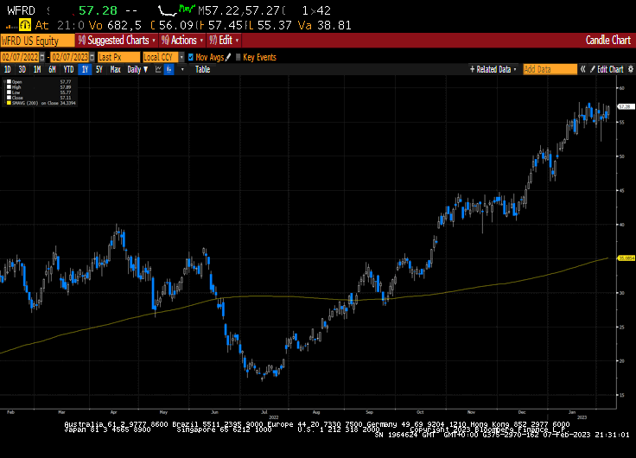Open chart settings gear icon

(x=631, y=69)
